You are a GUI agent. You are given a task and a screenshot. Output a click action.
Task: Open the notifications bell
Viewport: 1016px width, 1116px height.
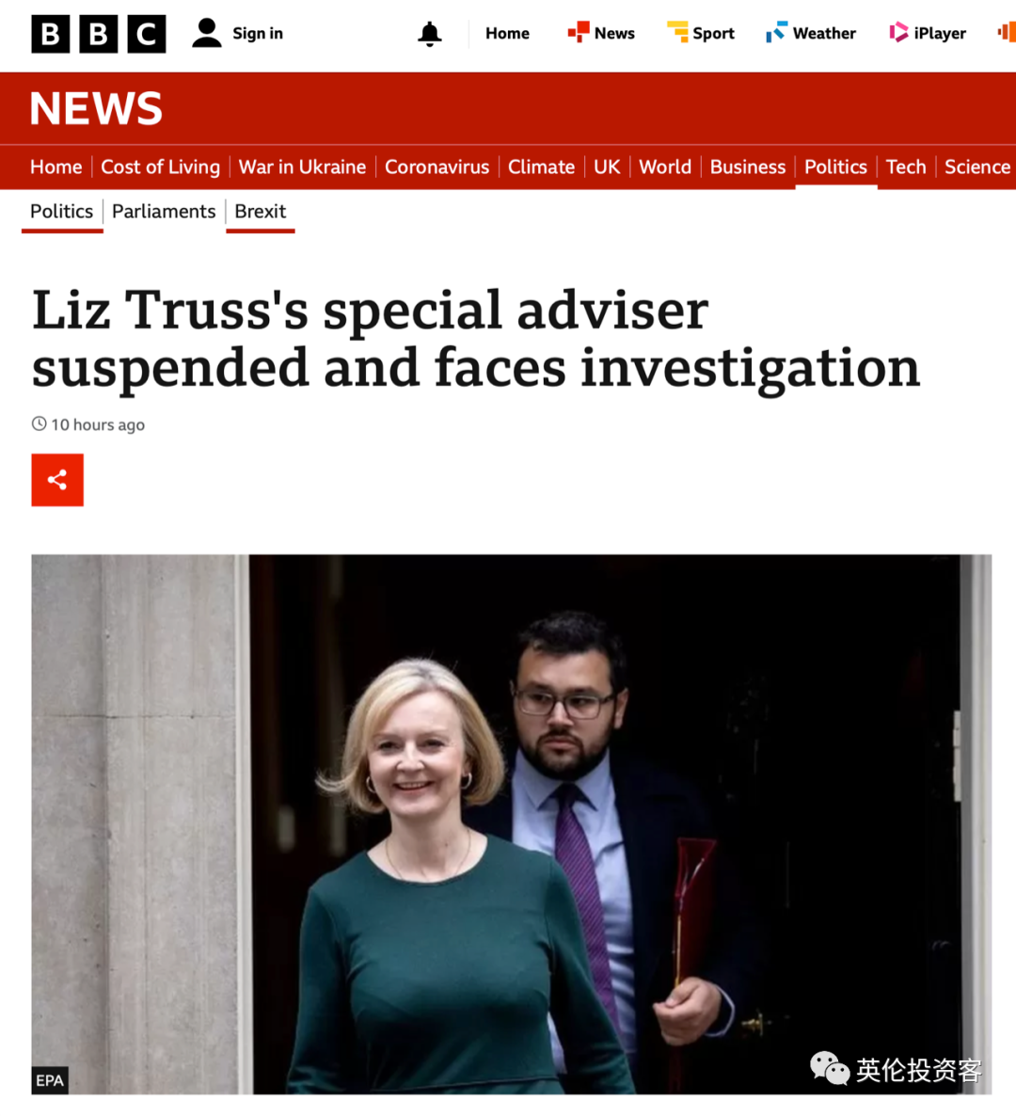click(x=430, y=34)
